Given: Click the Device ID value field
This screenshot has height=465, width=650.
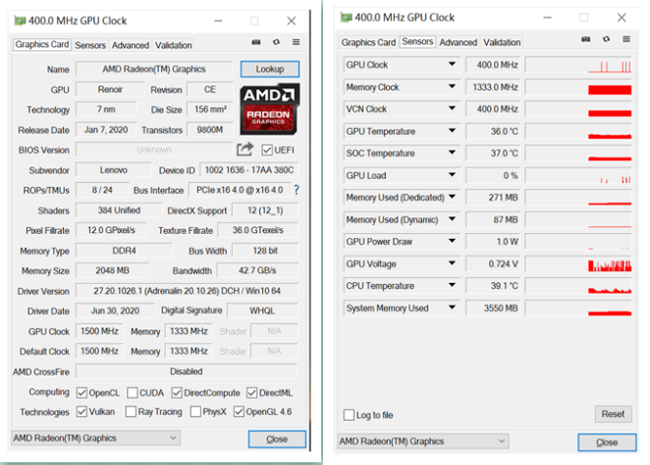Looking at the screenshot, I should pyautogui.click(x=249, y=170).
